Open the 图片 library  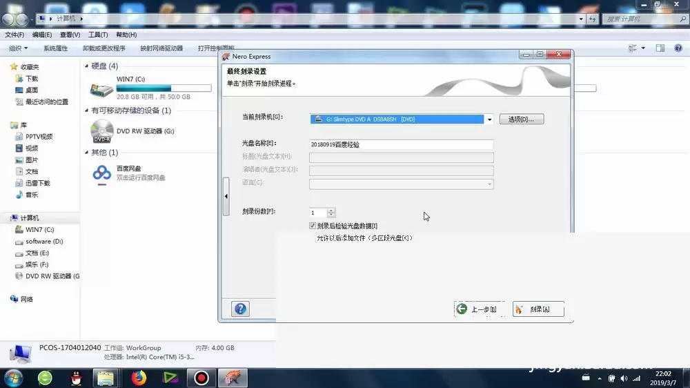coord(32,160)
